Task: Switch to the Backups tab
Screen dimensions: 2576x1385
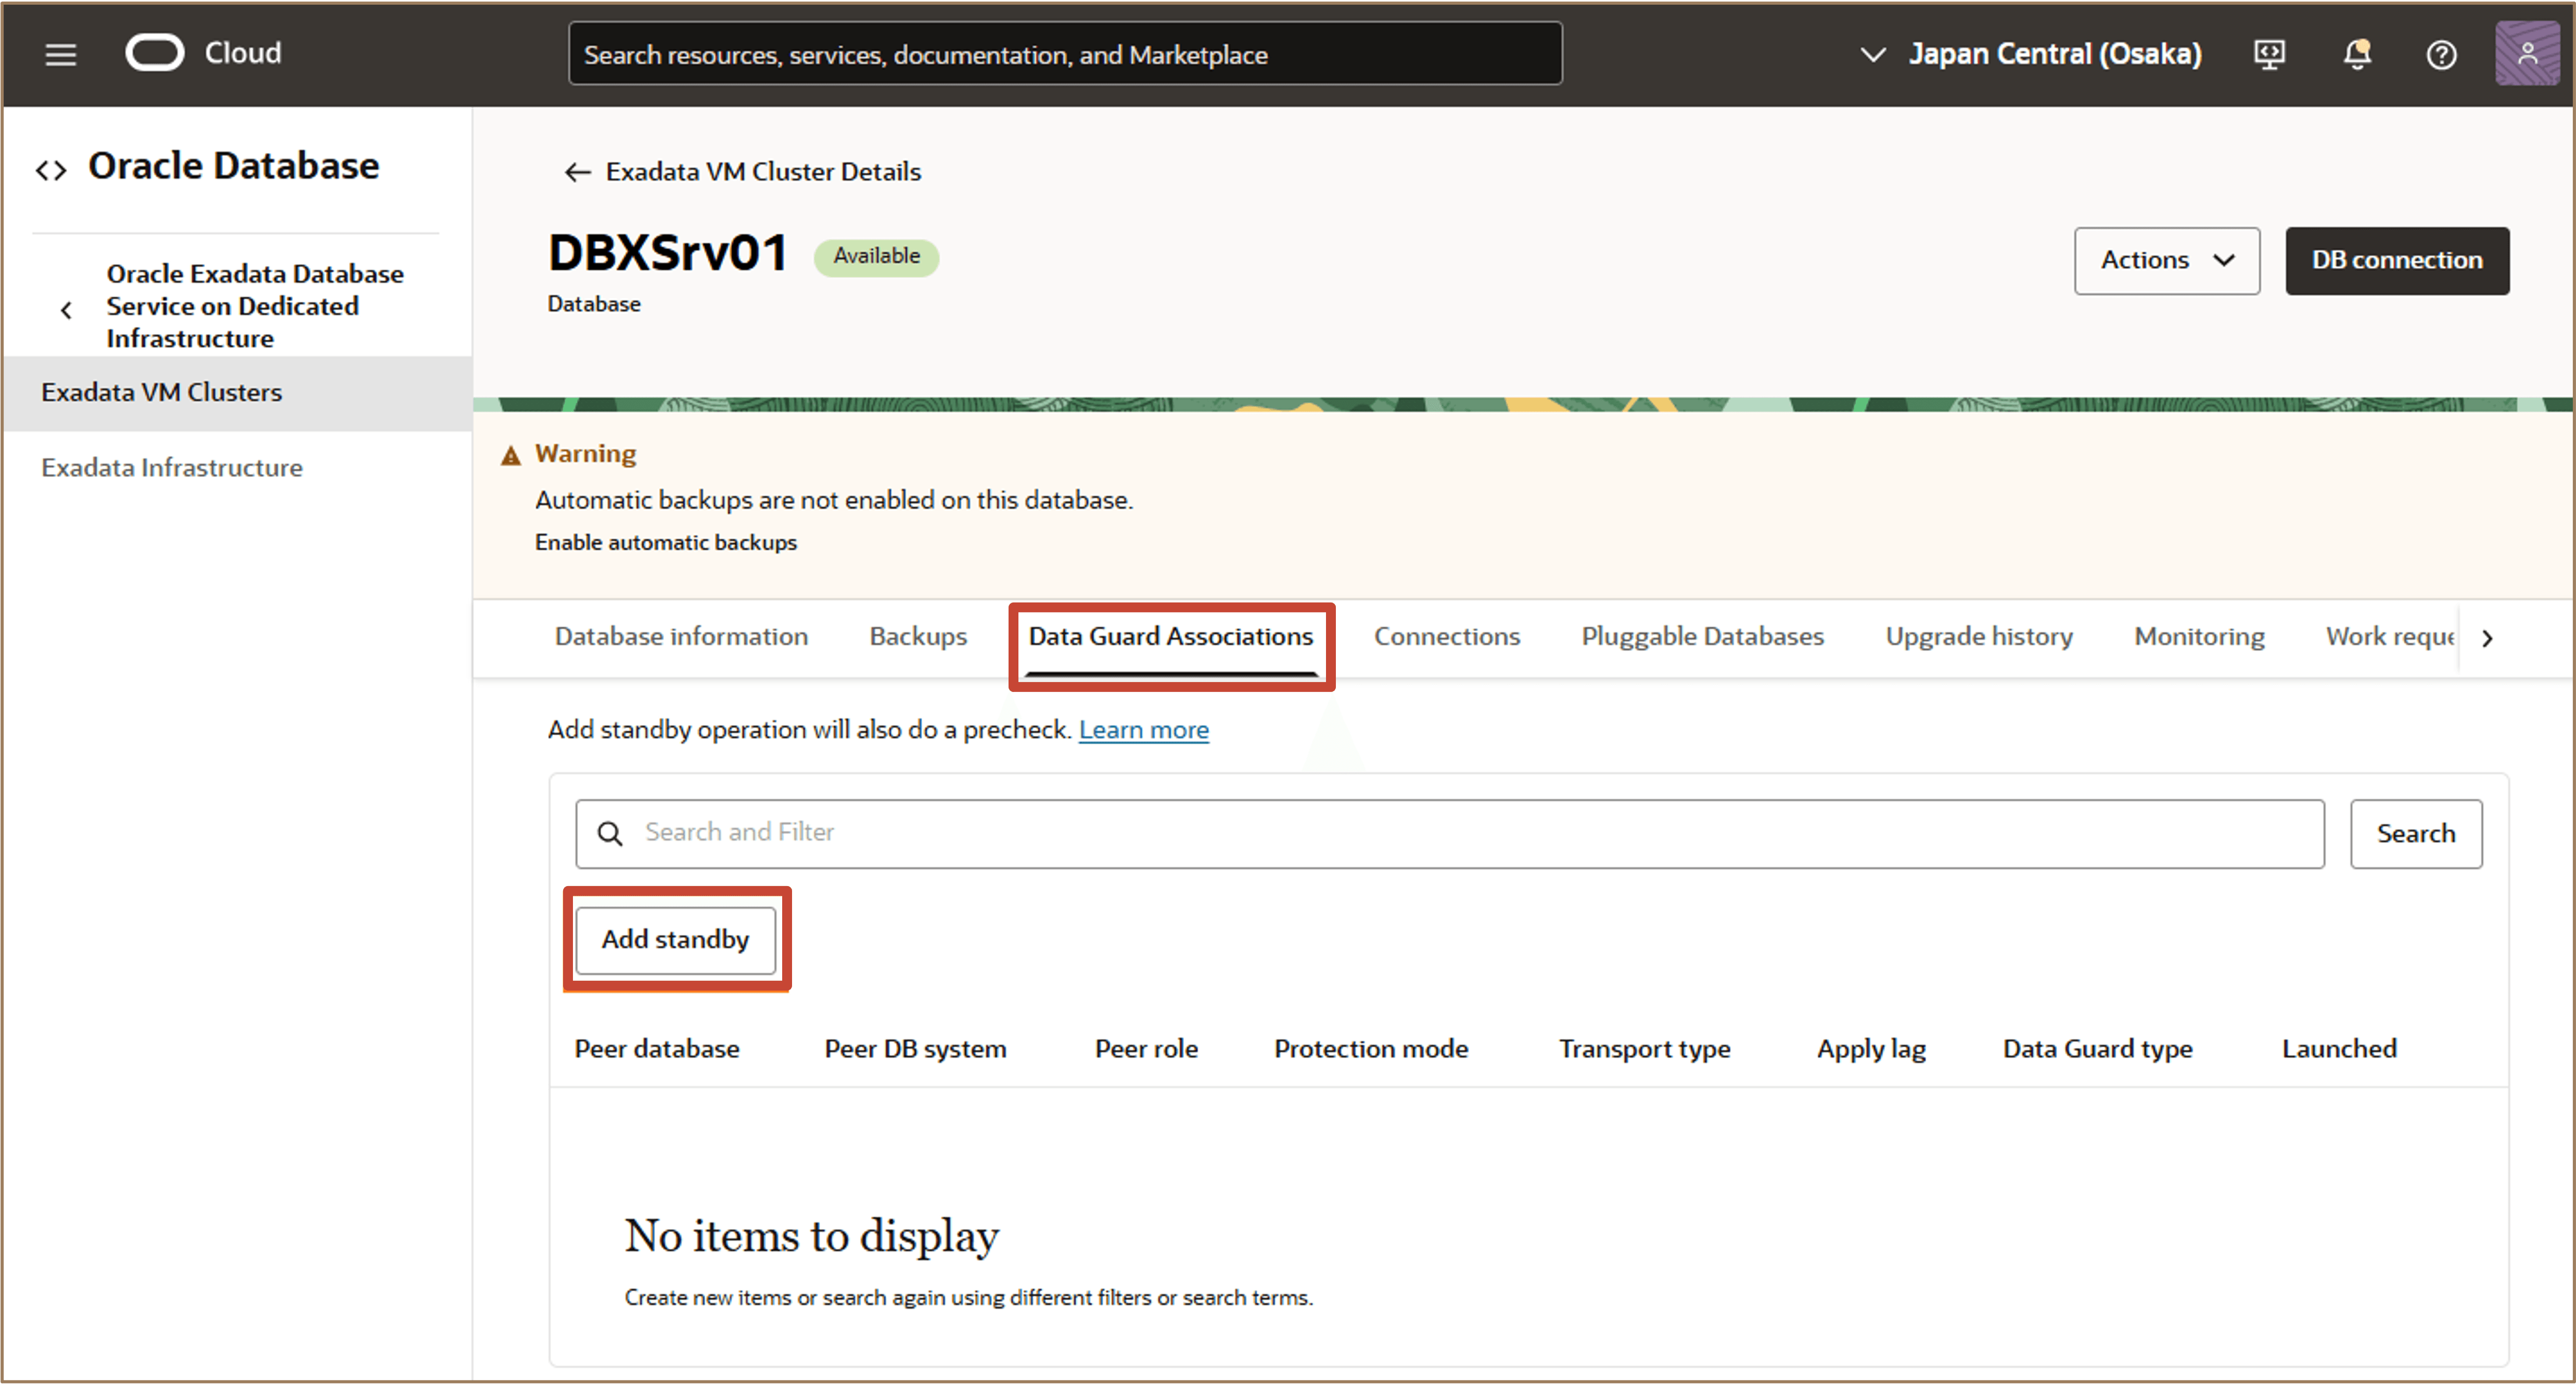Action: coord(918,636)
